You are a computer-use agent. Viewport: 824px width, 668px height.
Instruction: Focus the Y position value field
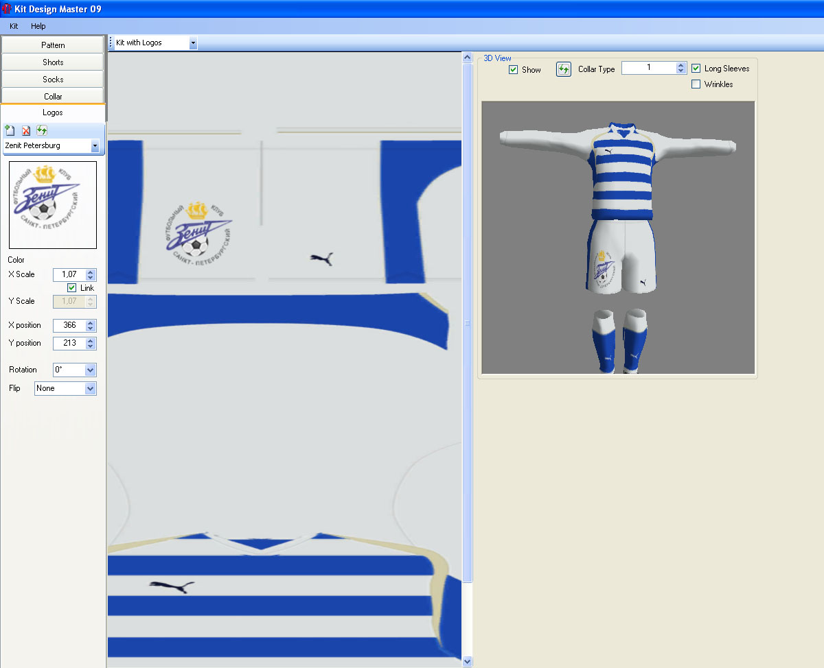pyautogui.click(x=69, y=343)
